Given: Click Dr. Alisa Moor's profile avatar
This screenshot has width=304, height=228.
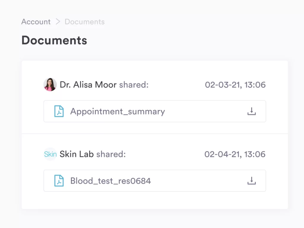Looking at the screenshot, I should pos(50,85).
